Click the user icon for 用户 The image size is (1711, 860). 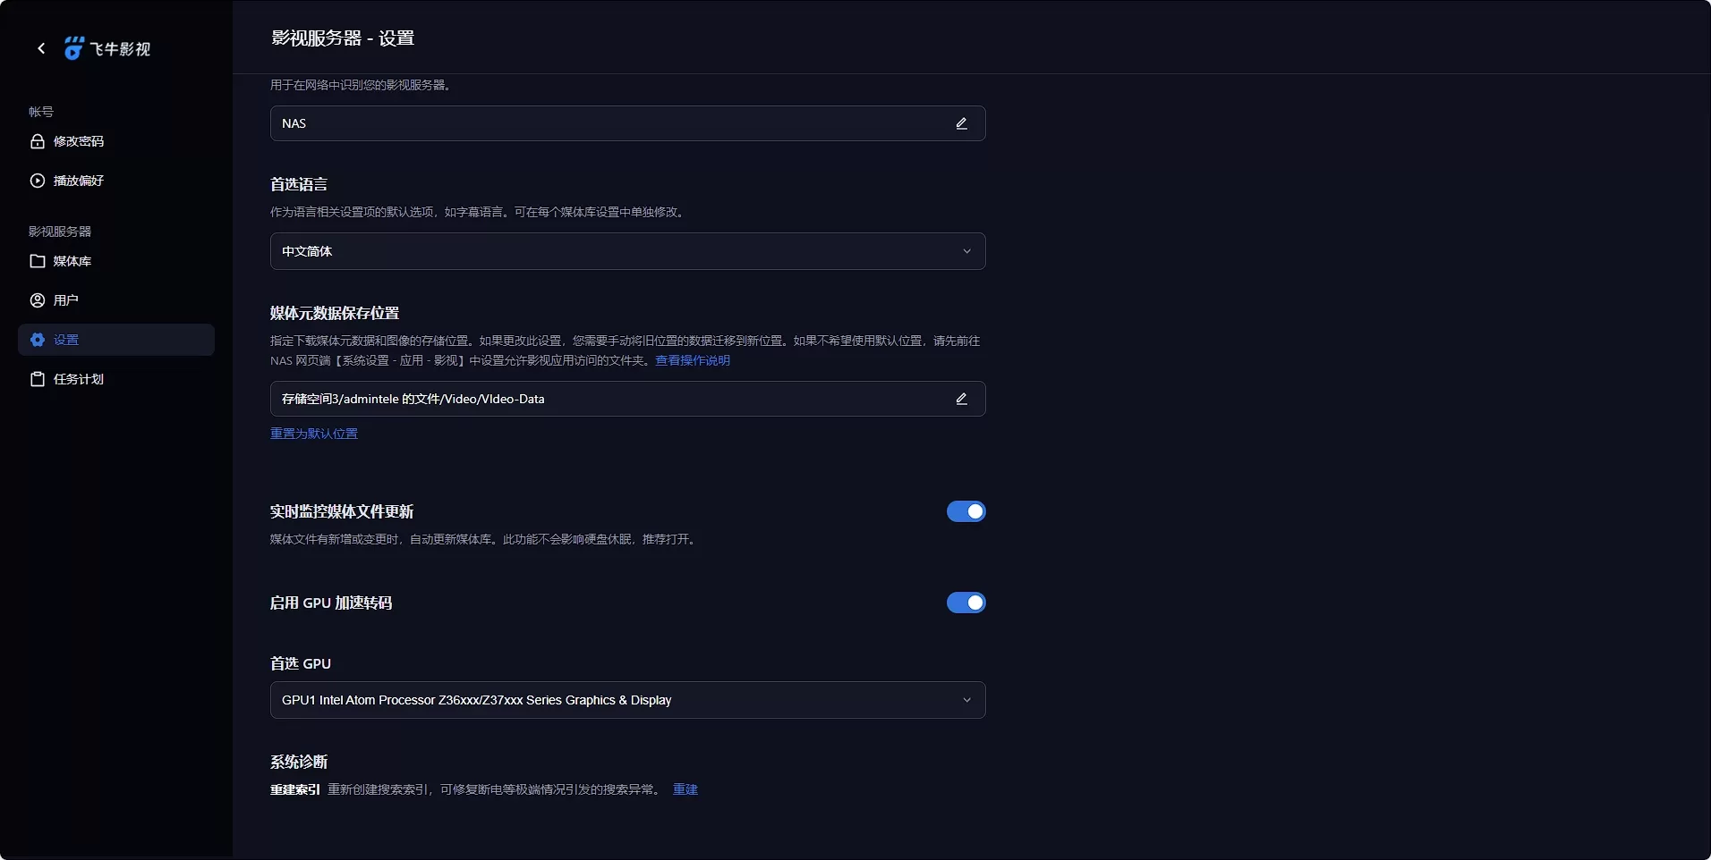click(38, 300)
